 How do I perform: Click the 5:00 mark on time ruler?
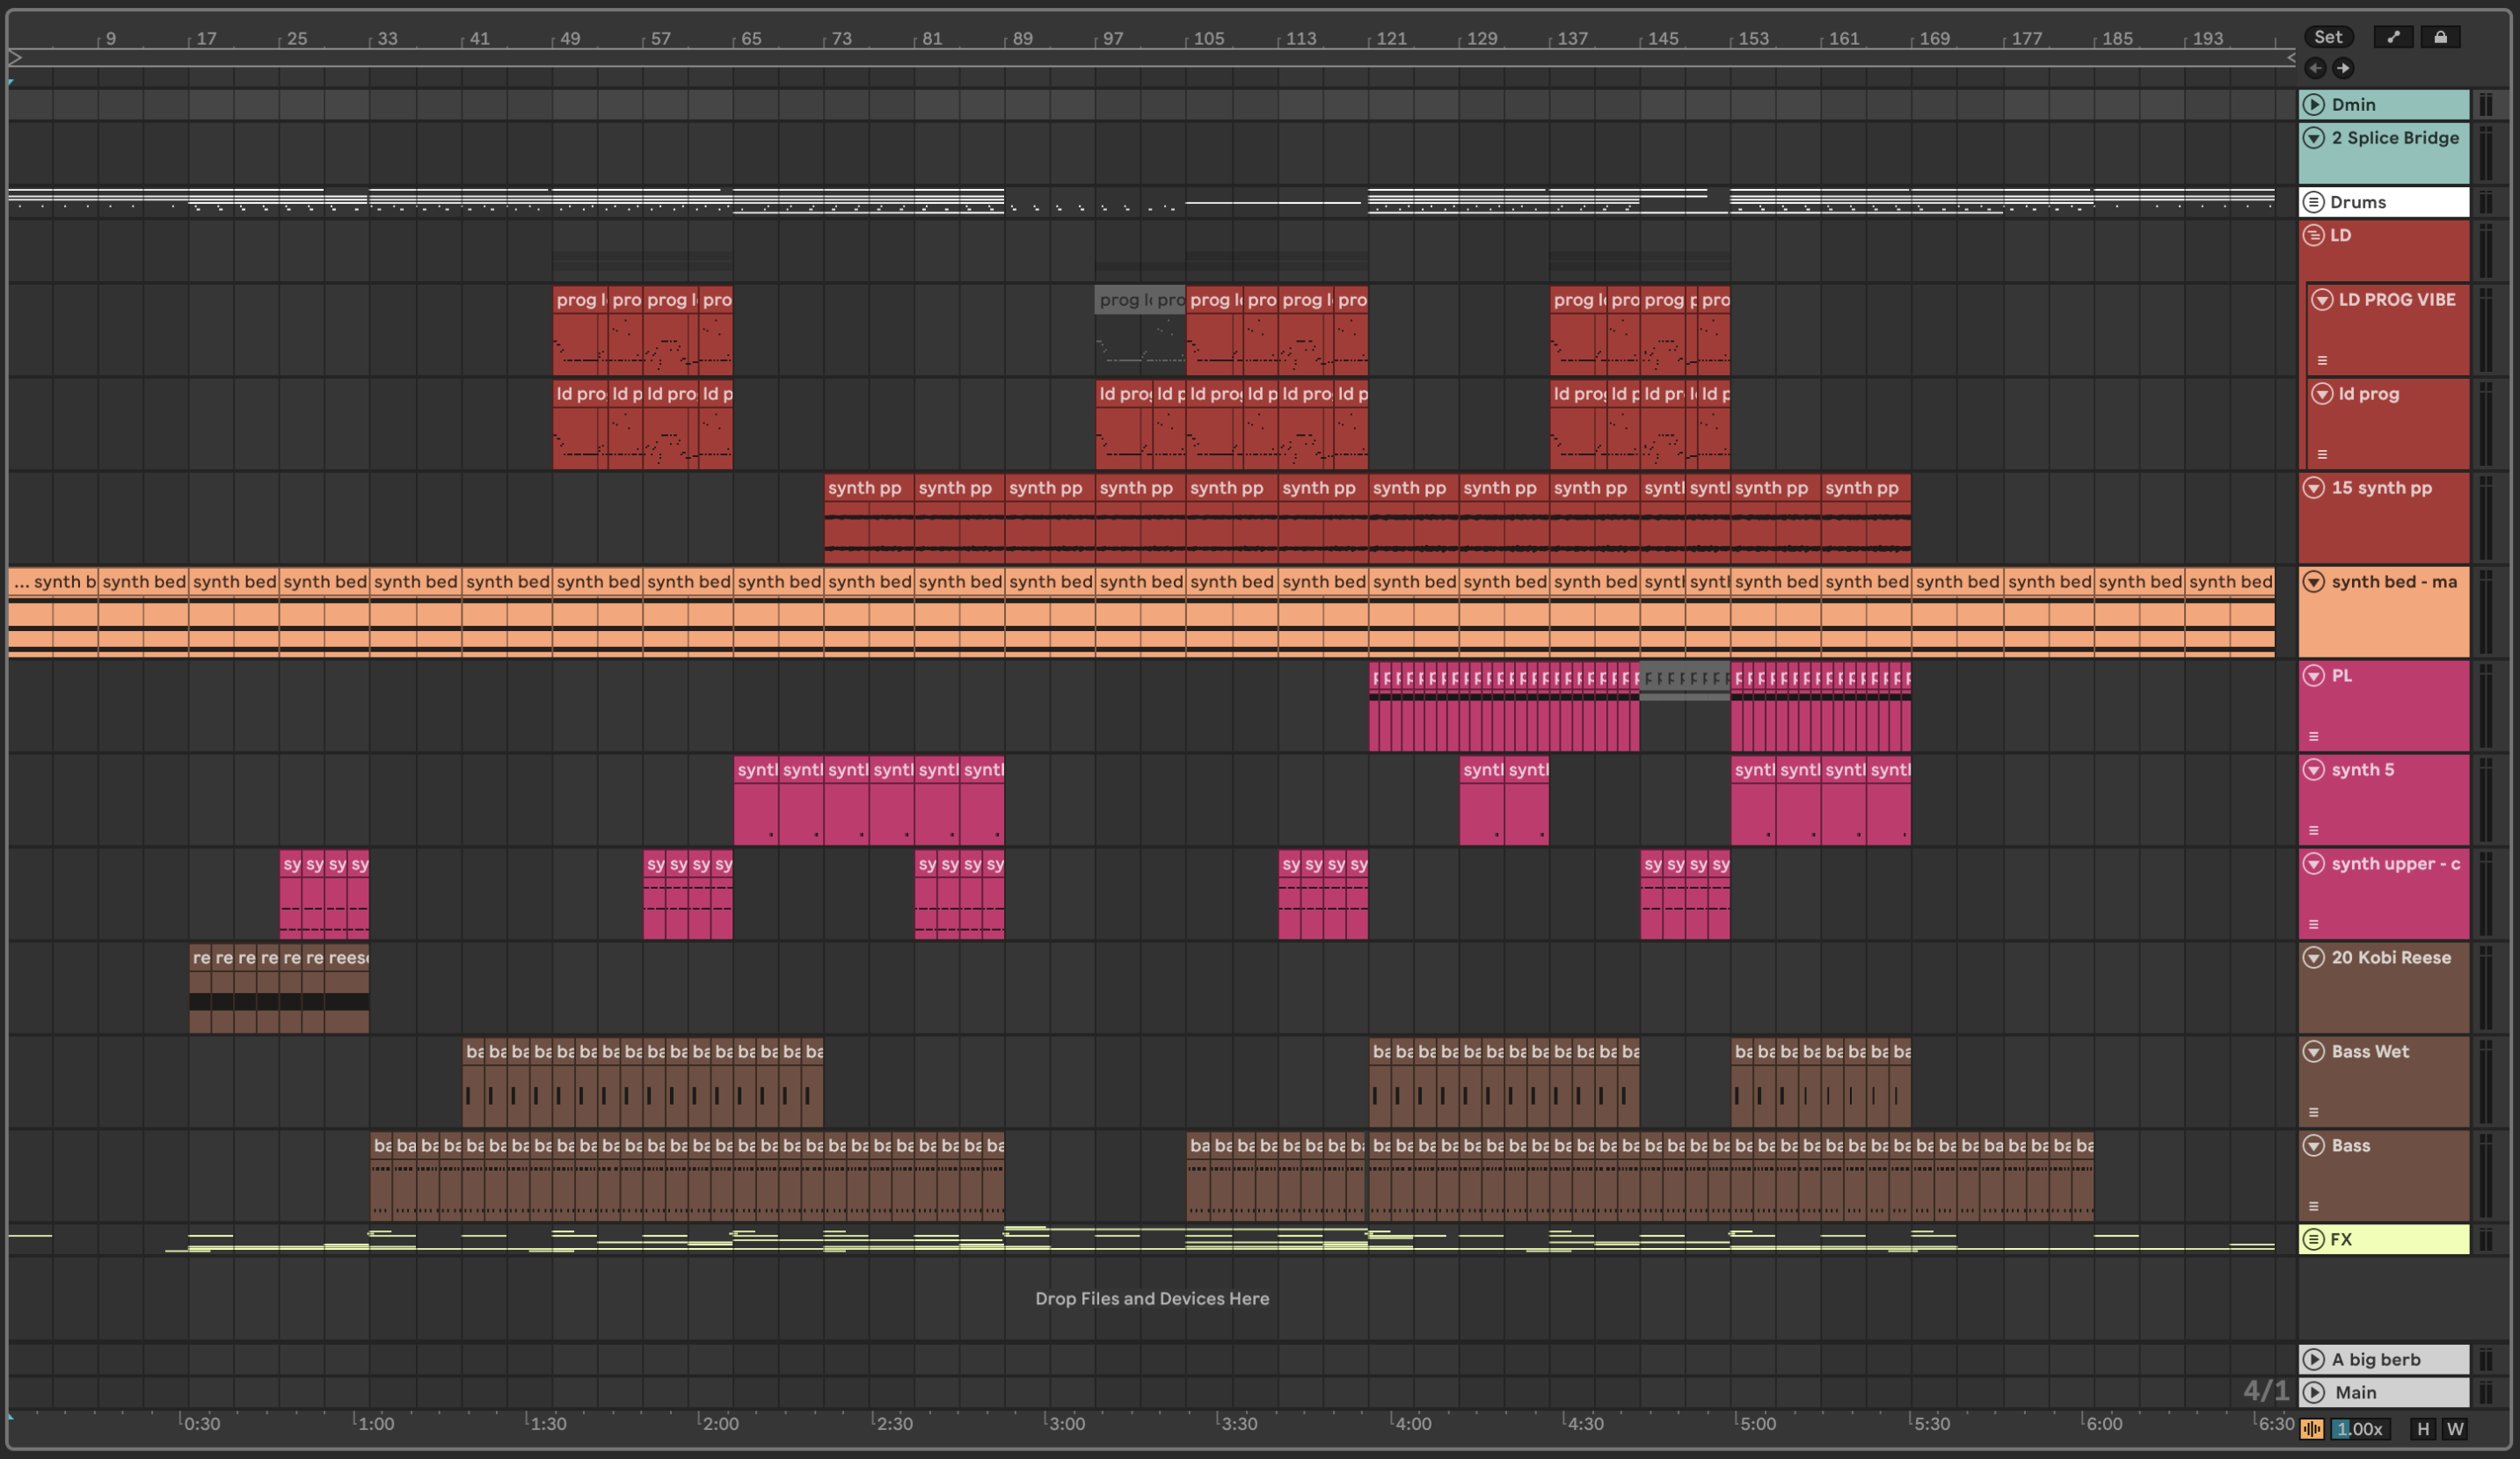pos(1758,1423)
